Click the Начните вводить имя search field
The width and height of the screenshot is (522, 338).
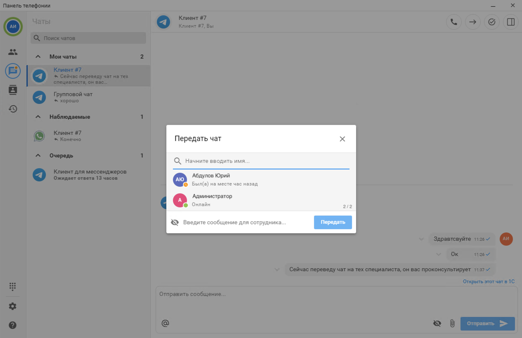click(x=264, y=161)
